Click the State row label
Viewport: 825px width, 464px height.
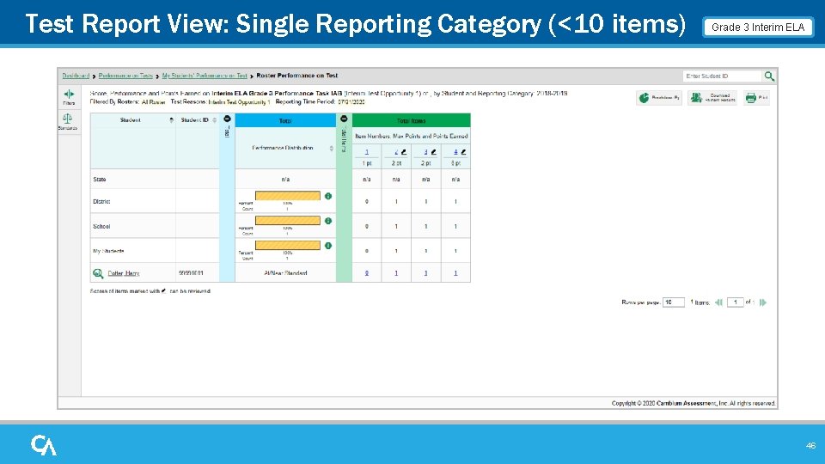coord(100,180)
